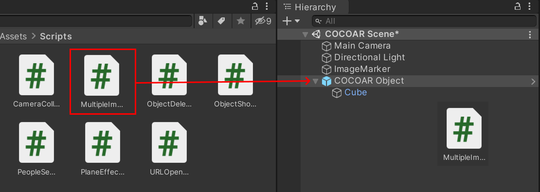540x192 pixels.
Task: Open COCOAR Scene options kebab menu
Action: coord(530,34)
